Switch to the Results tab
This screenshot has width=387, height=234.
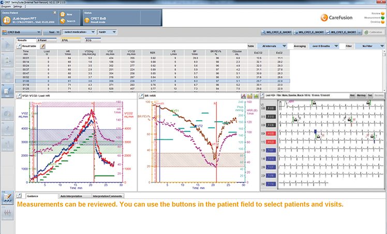coord(26,40)
